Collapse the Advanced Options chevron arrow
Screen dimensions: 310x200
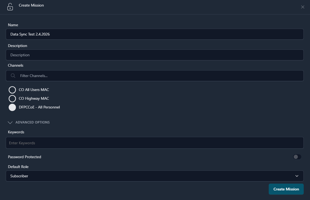pyautogui.click(x=10, y=122)
